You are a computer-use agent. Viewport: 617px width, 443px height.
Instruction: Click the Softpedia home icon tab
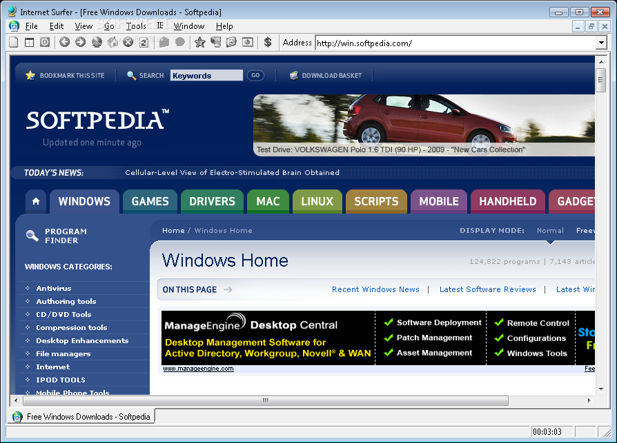pos(36,201)
